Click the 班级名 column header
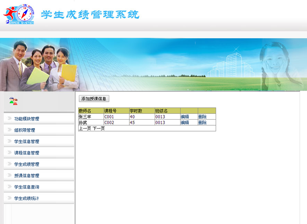307x224 pixels. [167, 111]
